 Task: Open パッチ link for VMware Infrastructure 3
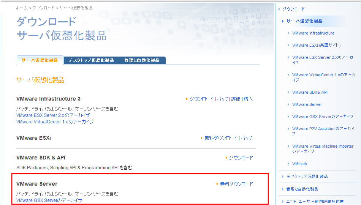pos(223,99)
